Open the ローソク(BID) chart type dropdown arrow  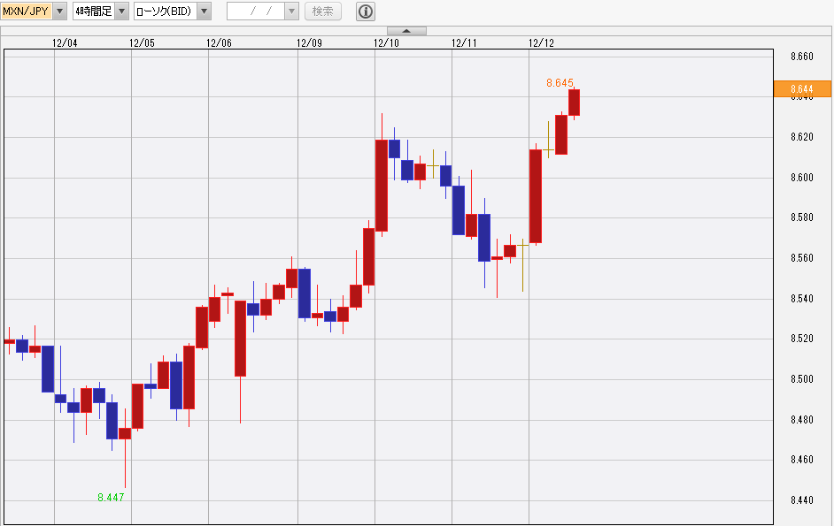204,11
